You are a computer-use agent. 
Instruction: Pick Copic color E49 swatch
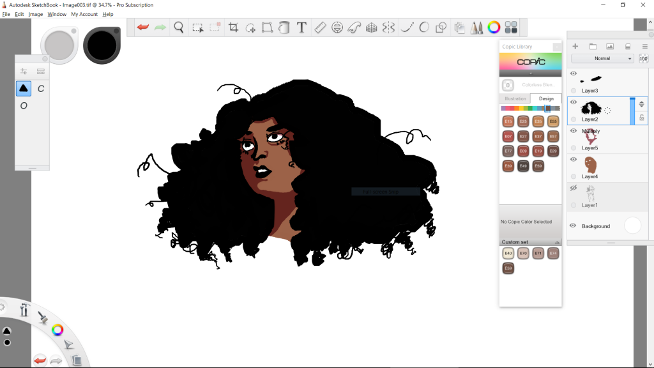tap(523, 165)
